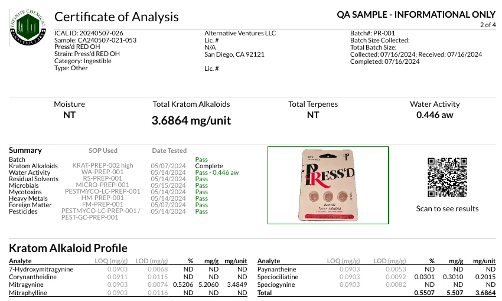Click the Mycotoxins row label
The height and width of the screenshot is (301, 502).
tap(25, 192)
